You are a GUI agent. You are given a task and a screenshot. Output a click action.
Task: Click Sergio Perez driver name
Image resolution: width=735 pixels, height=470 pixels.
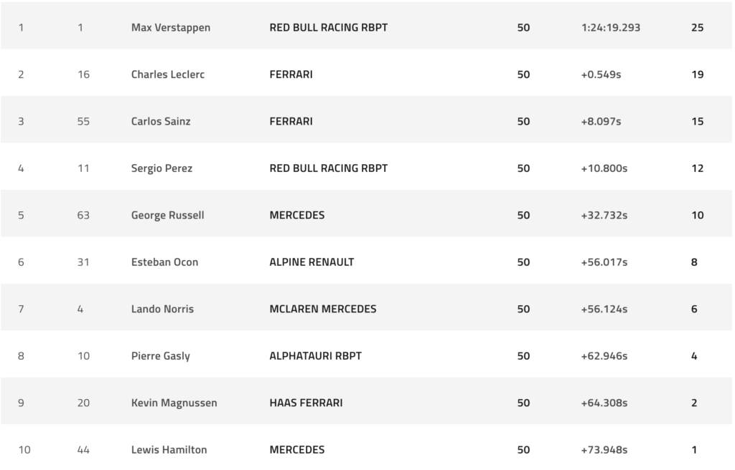pyautogui.click(x=161, y=168)
